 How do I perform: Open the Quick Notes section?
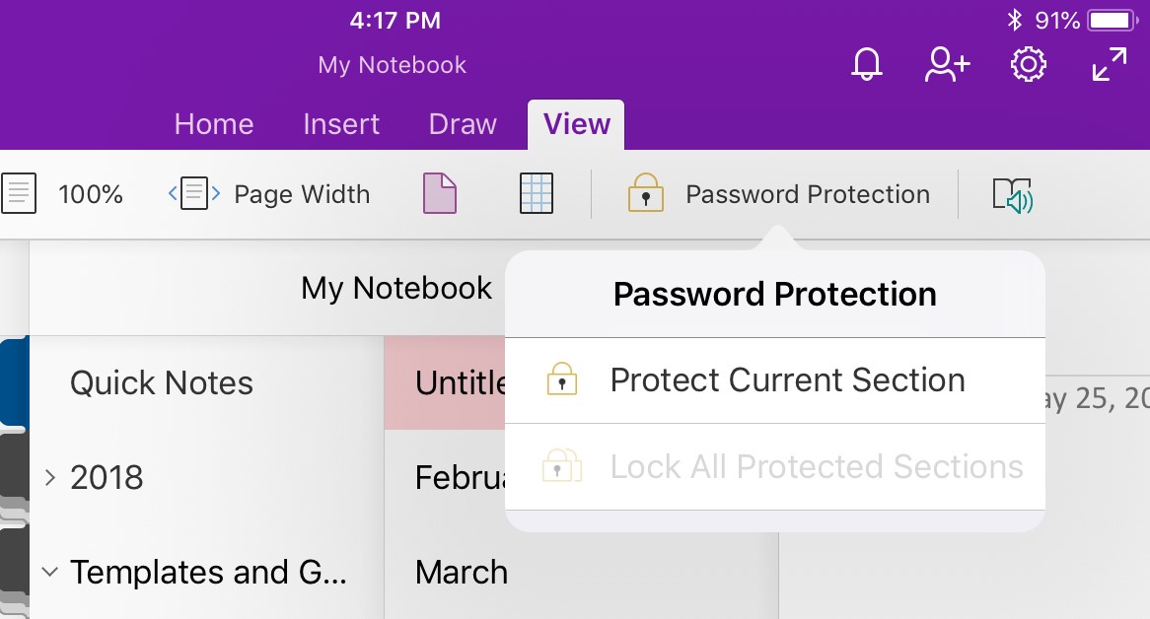click(161, 382)
